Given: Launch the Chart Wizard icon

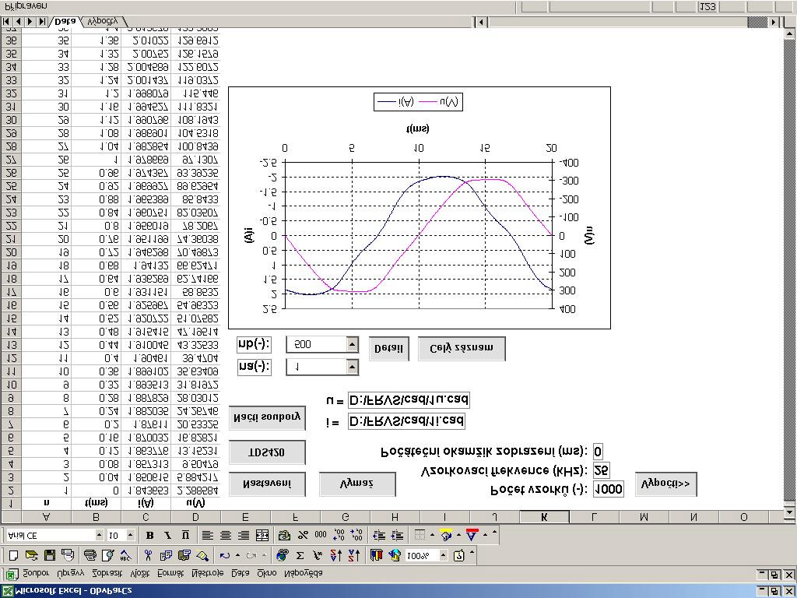Looking at the screenshot, I should 376,555.
